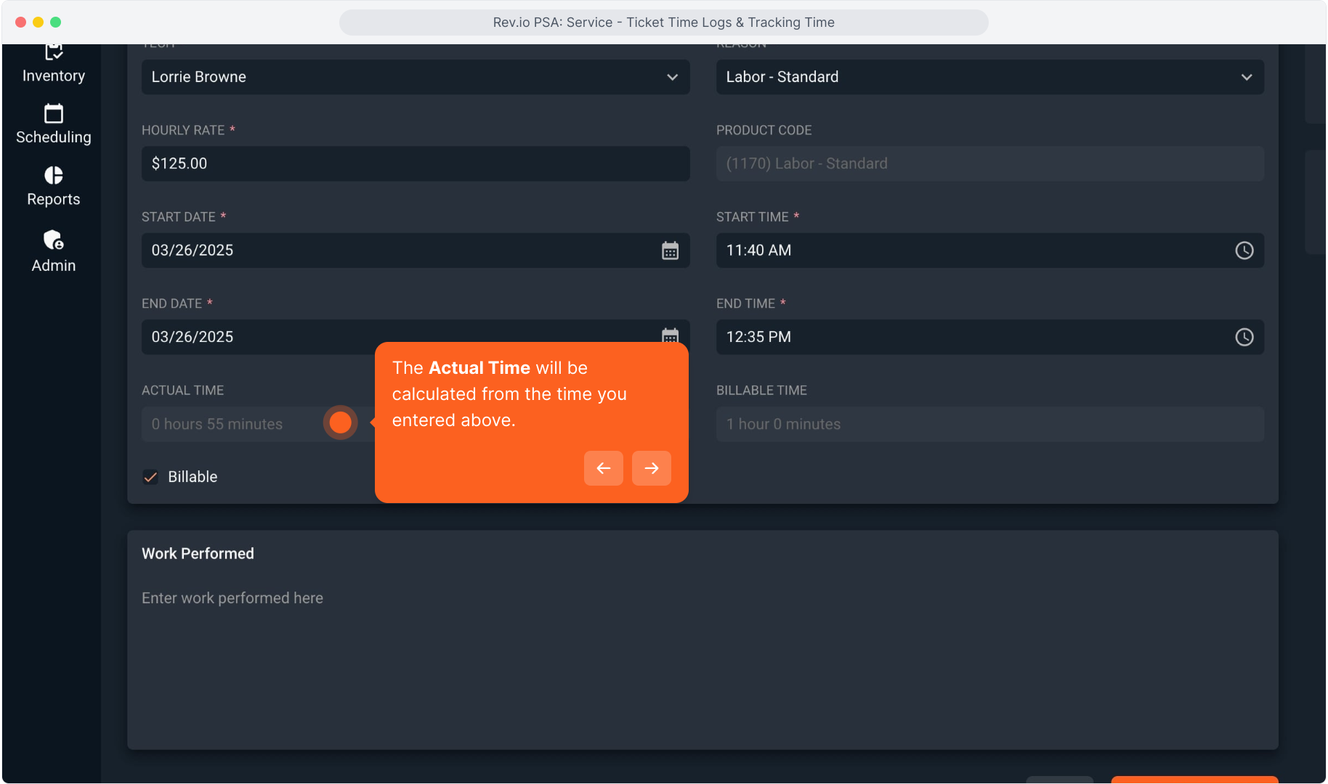The height and width of the screenshot is (784, 1328).
Task: Click the Reports pie chart icon
Action: (x=54, y=176)
